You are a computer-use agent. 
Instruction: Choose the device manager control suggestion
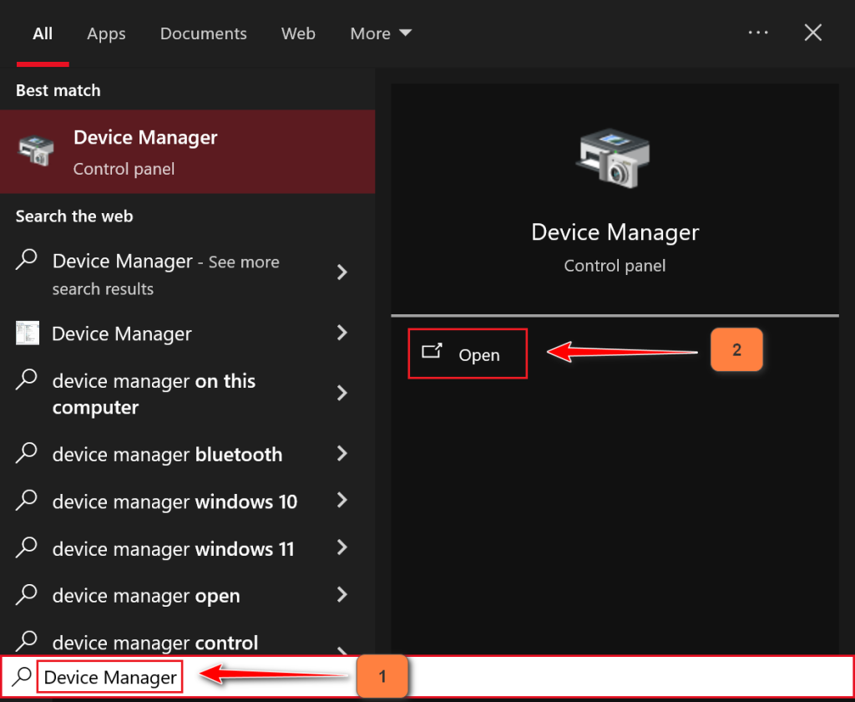pyautogui.click(x=154, y=643)
